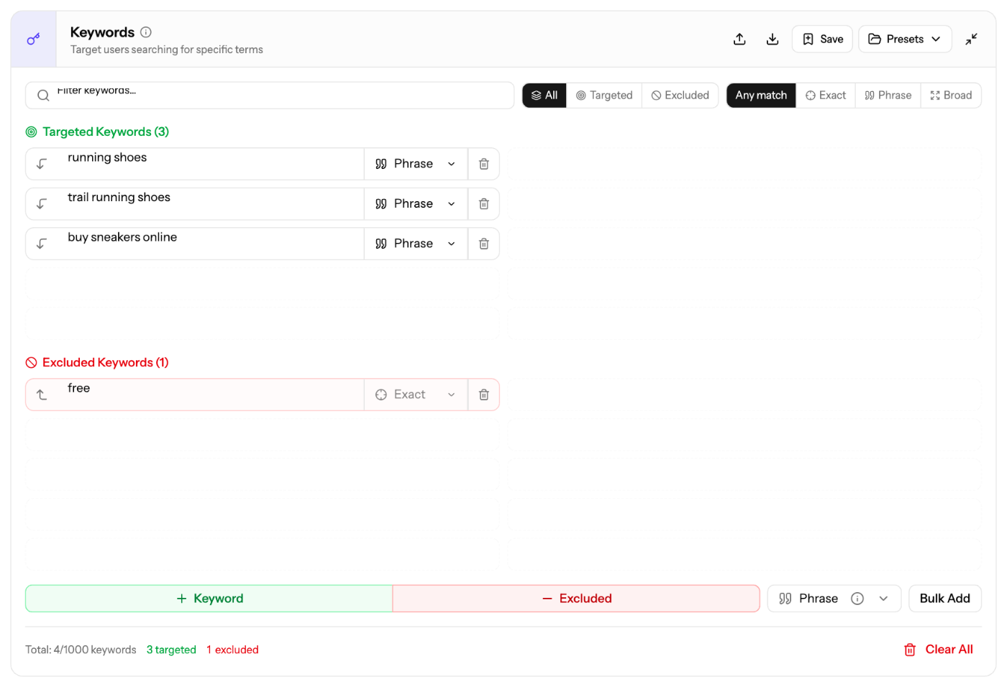Viewport: 1007px width, 687px height.
Task: Filter by Phrase match type
Action: (888, 95)
